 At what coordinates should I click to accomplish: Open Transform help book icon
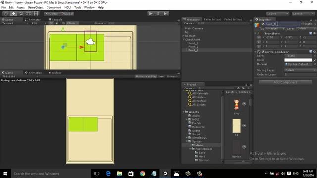pyautogui.click(x=311, y=33)
